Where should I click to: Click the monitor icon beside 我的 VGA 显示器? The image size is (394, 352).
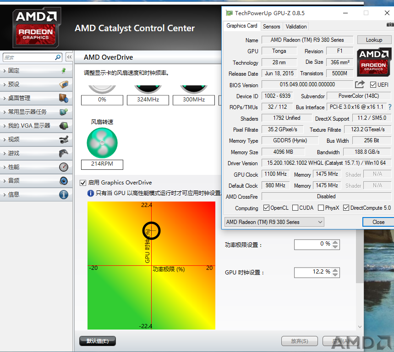(x=64, y=125)
